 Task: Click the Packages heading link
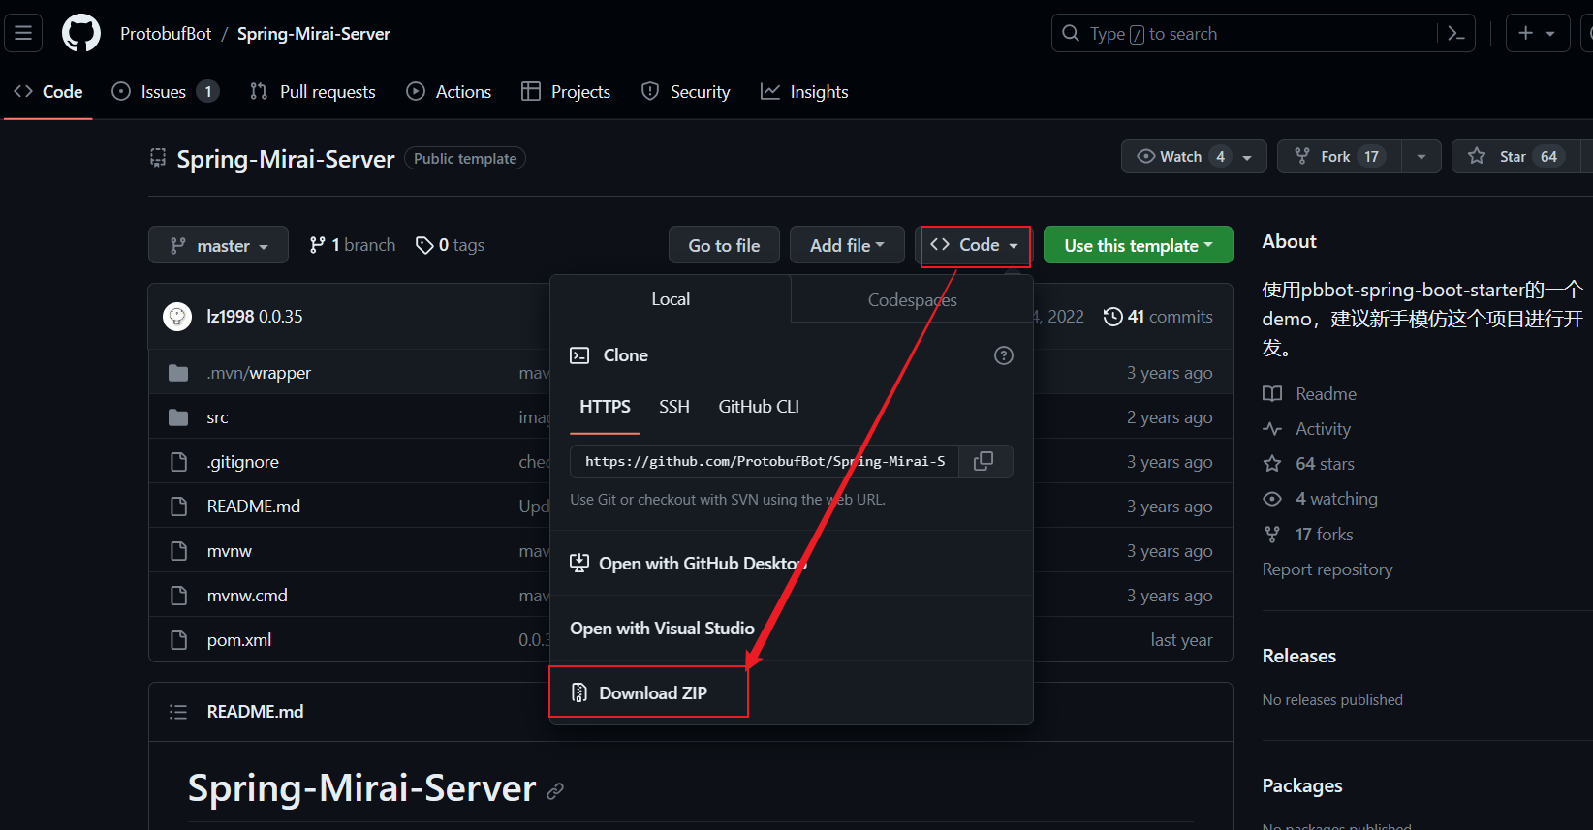[1302, 785]
